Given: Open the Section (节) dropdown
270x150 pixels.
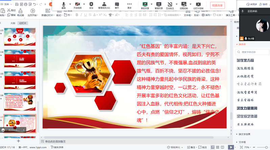Looking at the screenshot, I should [x=68, y=15].
